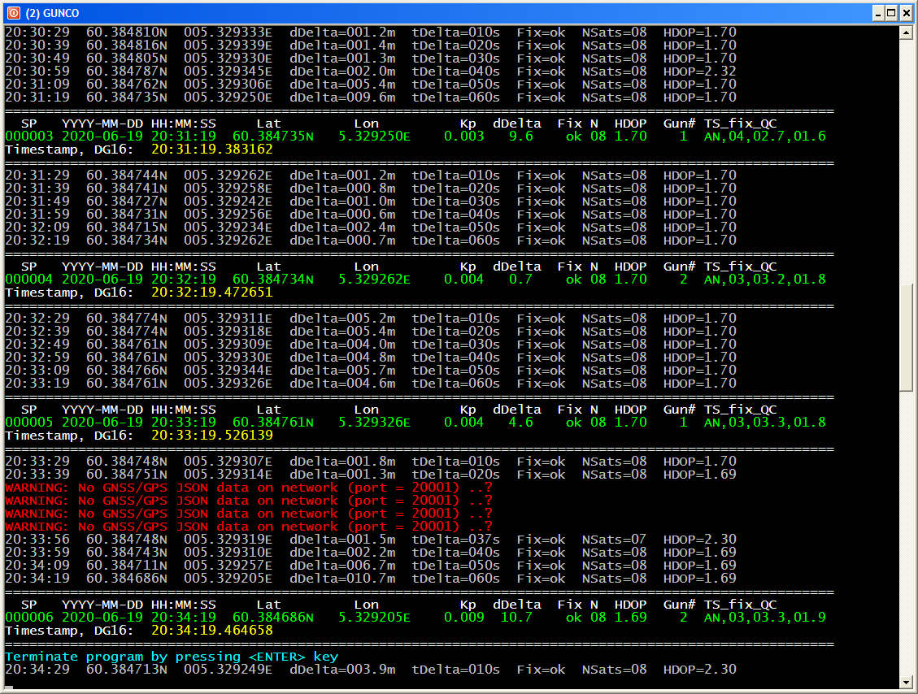
Task: Minimize the GUNCO window
Action: [877, 13]
